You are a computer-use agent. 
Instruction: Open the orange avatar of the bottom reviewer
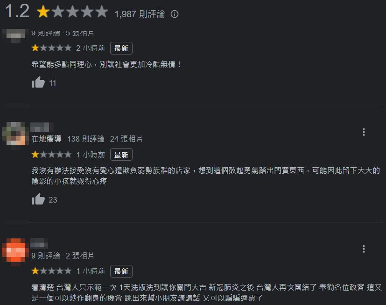point(15,249)
